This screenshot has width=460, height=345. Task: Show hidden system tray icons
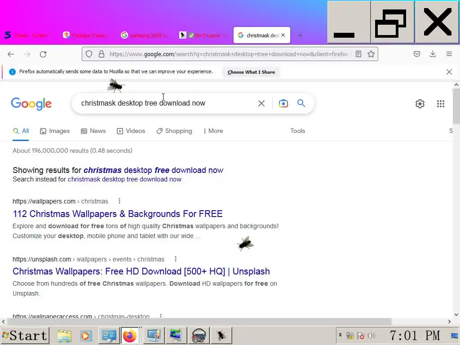341,335
